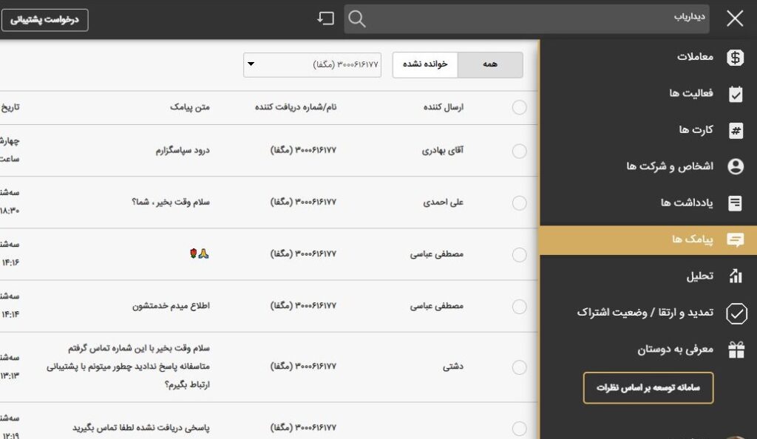Close the sidebar with the X icon
The height and width of the screenshot is (439, 757).
[x=735, y=18]
